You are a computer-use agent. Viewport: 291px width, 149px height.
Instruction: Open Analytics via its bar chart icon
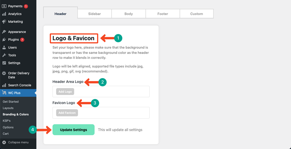coord(4,14)
